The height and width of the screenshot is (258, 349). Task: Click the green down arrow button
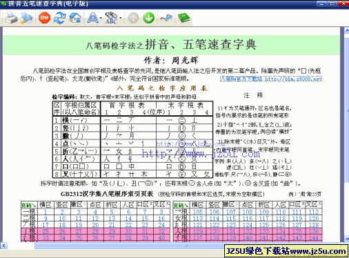pyautogui.click(x=148, y=18)
